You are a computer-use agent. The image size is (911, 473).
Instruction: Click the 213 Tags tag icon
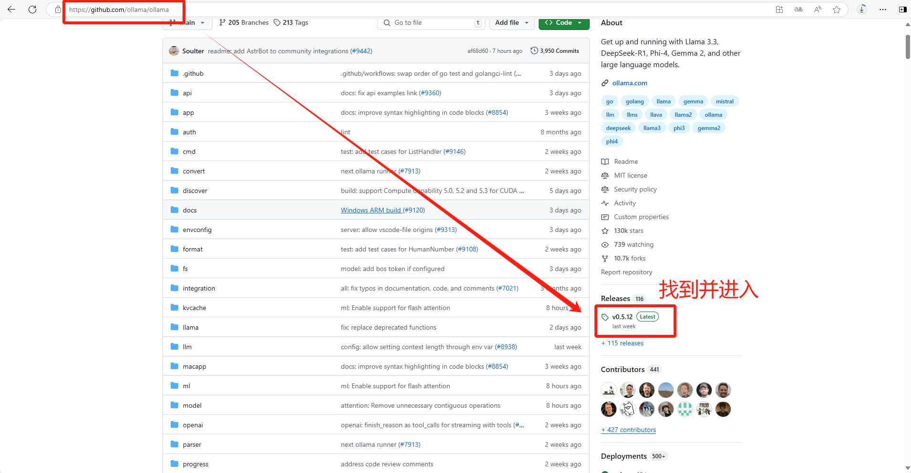tap(277, 22)
